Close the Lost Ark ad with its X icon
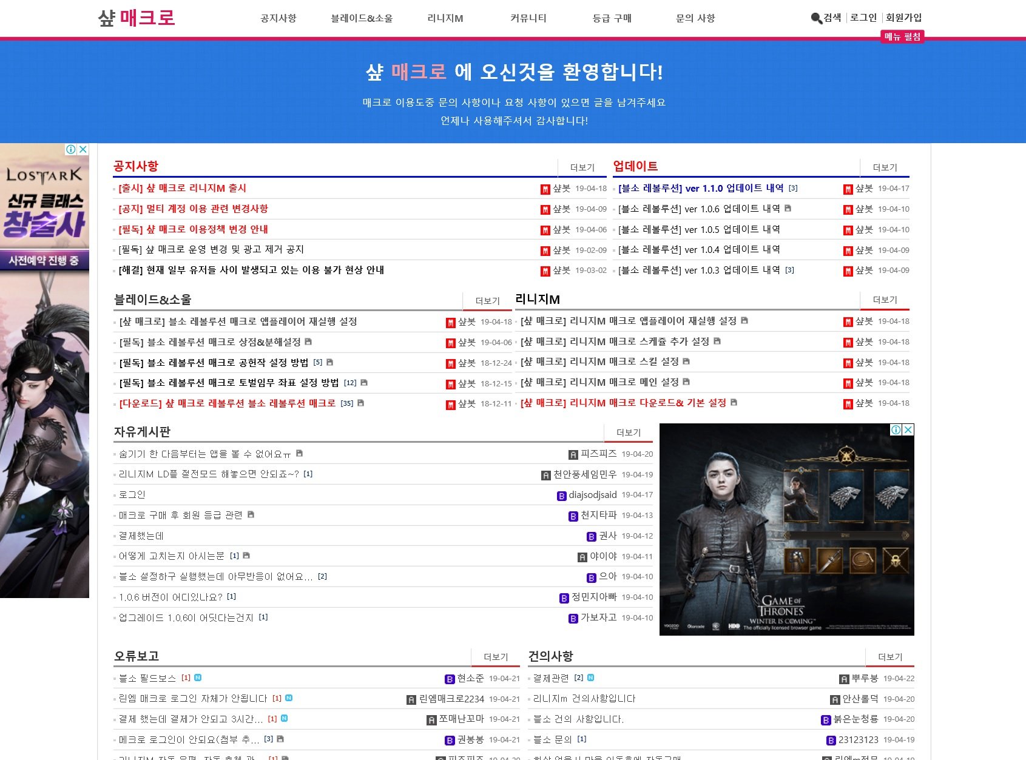Viewport: 1026px width, 760px height. pos(83,149)
